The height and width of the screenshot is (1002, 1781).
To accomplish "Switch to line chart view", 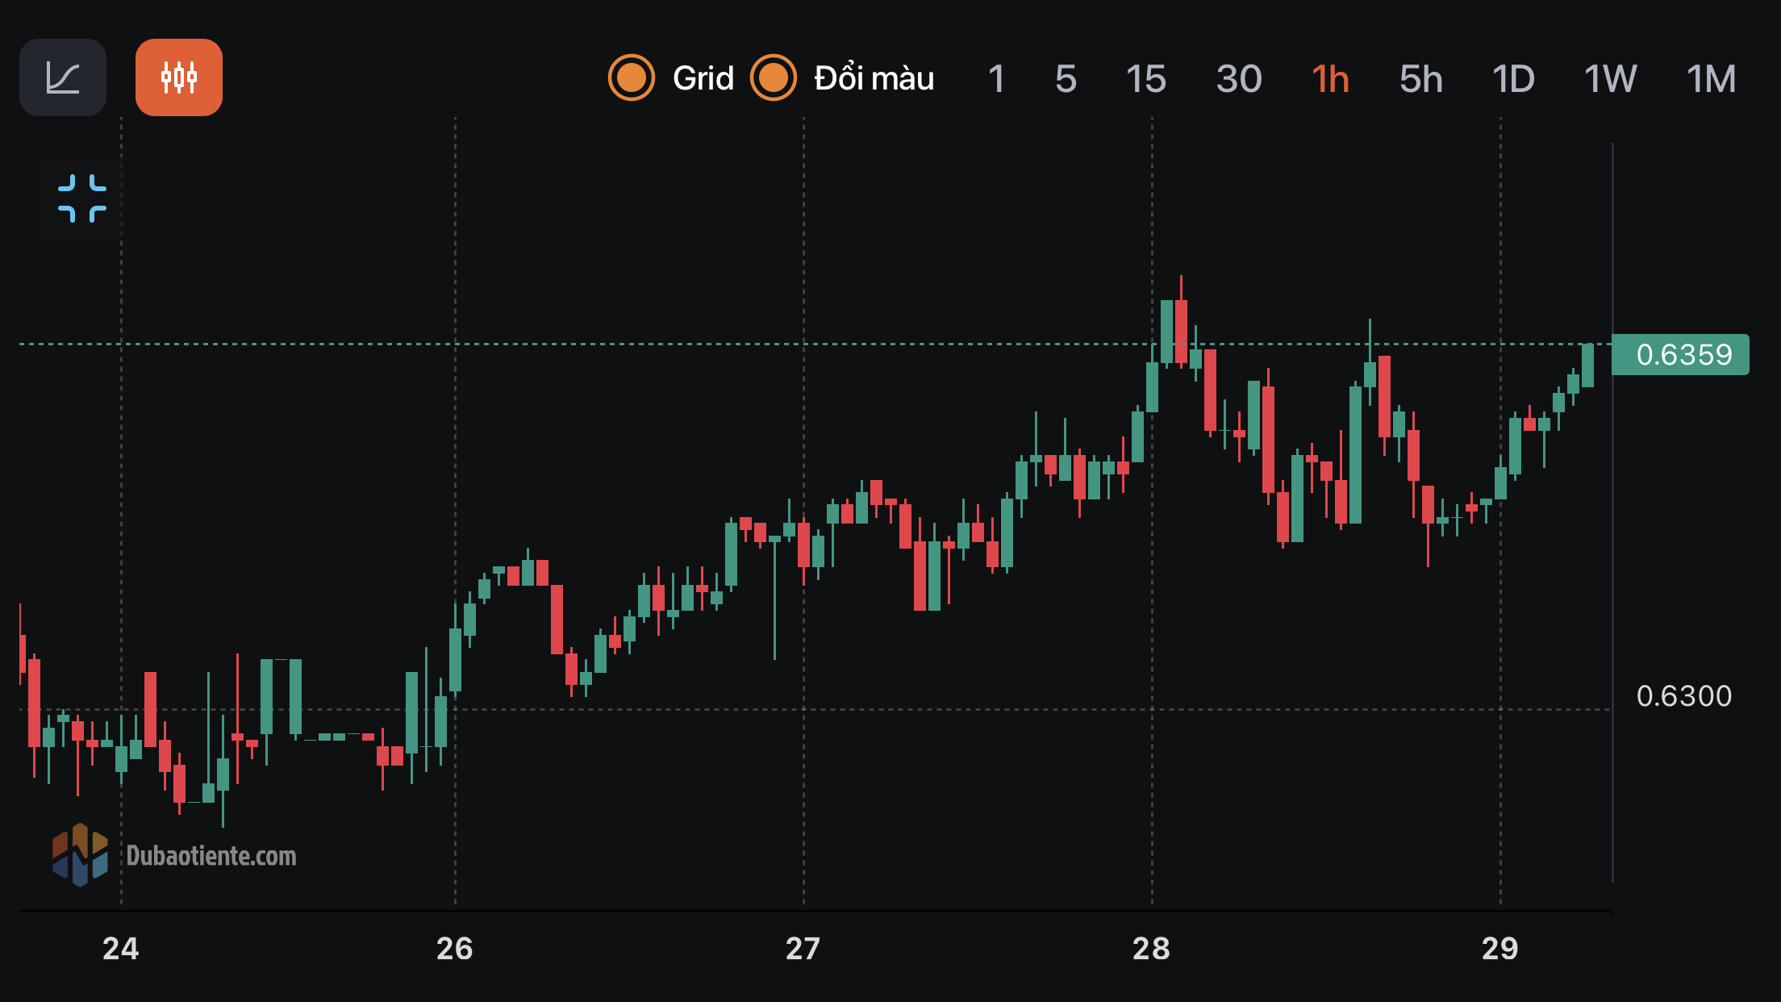I will [63, 77].
